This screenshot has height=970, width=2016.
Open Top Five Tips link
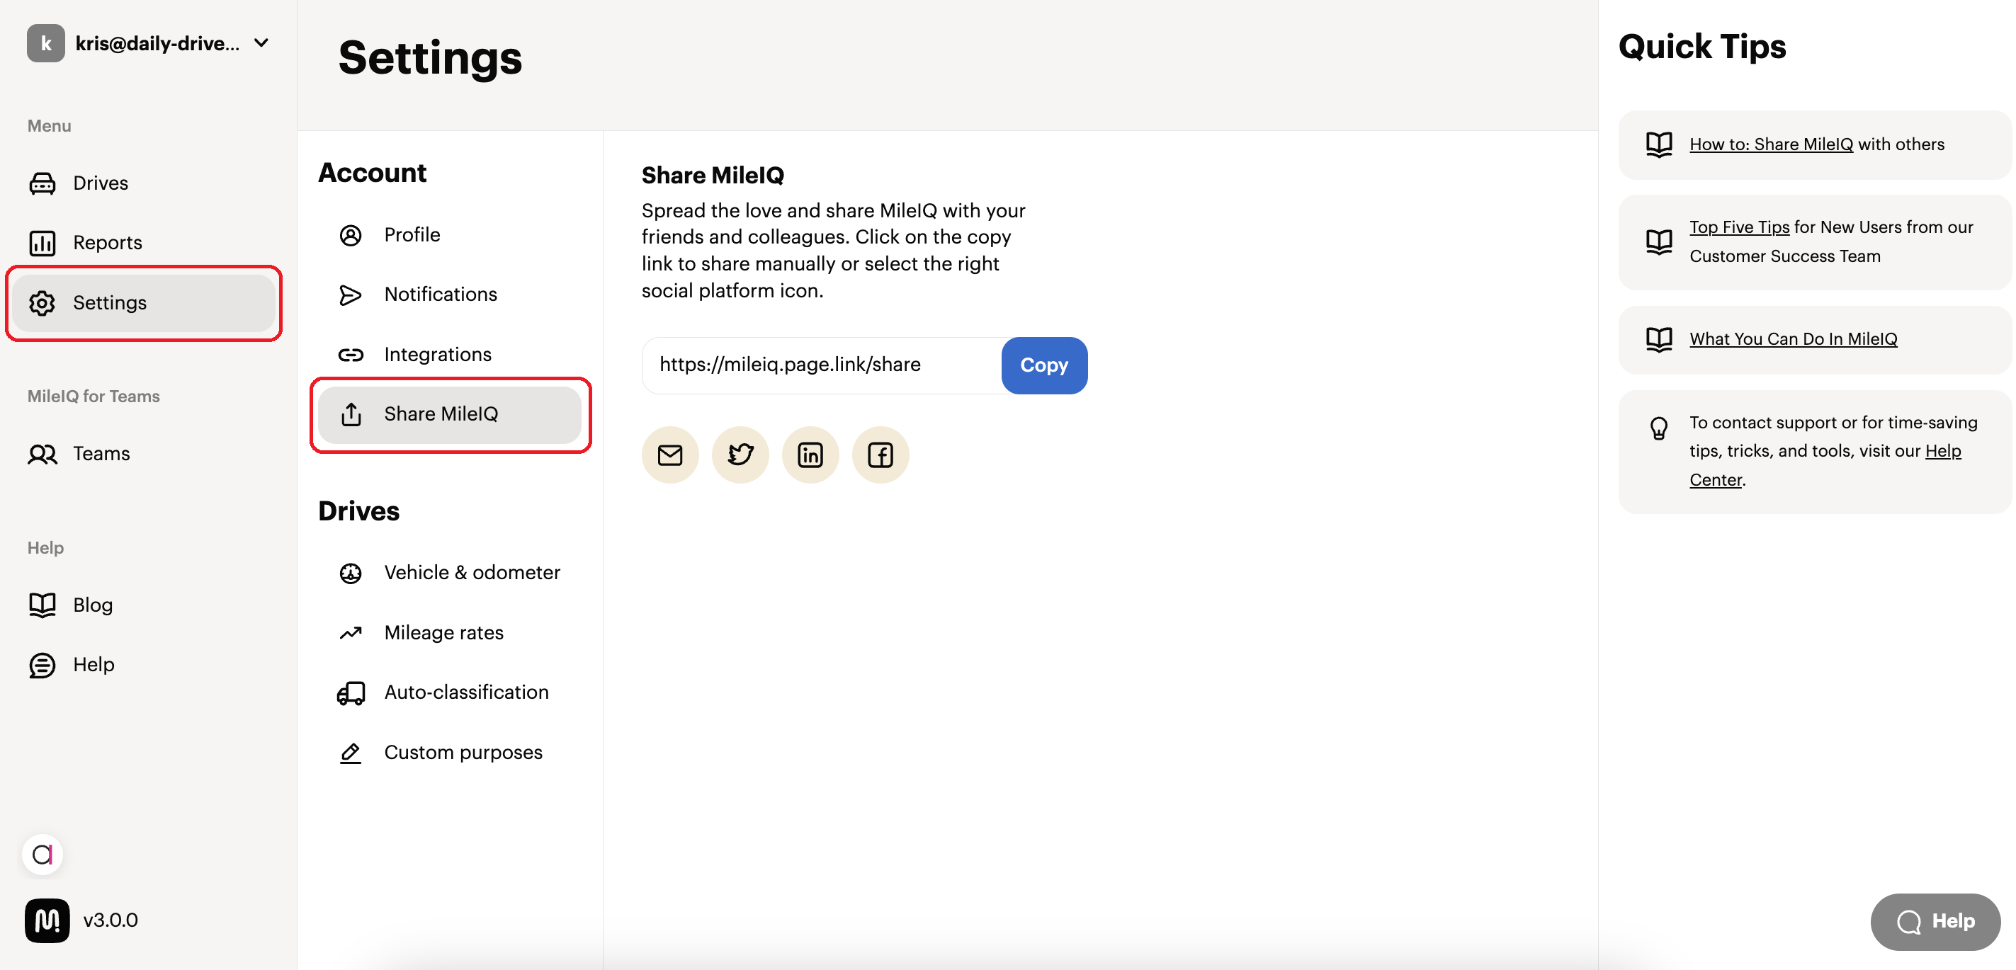pyautogui.click(x=1739, y=228)
